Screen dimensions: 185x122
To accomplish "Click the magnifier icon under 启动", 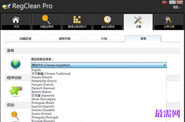I will (15, 116).
